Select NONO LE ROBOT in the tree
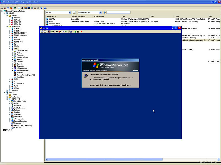Screen dimensions: 221x165 (20, 33)
